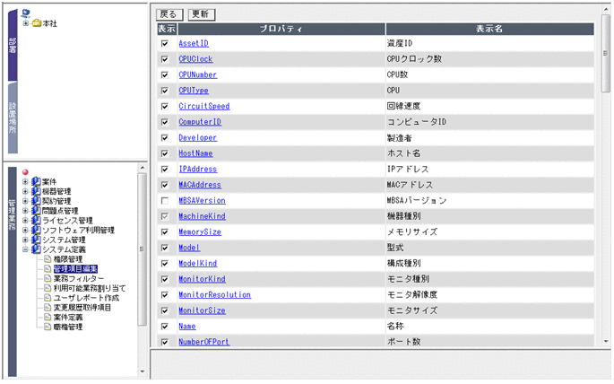The width and height of the screenshot is (614, 384).
Task: Expand the 案件 tree node
Action: point(25,181)
